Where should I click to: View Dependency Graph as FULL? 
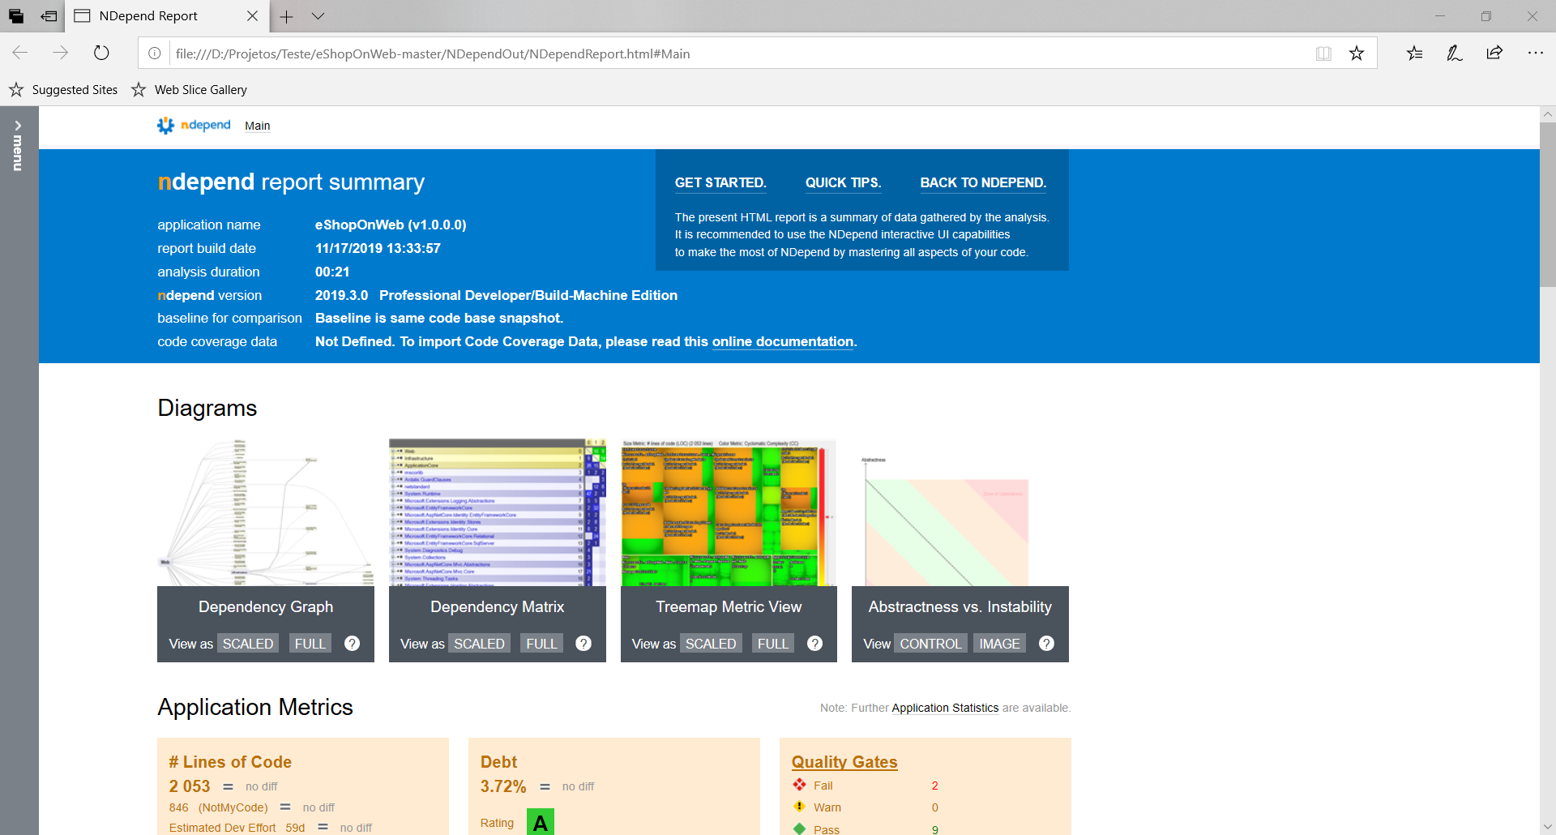pos(310,644)
